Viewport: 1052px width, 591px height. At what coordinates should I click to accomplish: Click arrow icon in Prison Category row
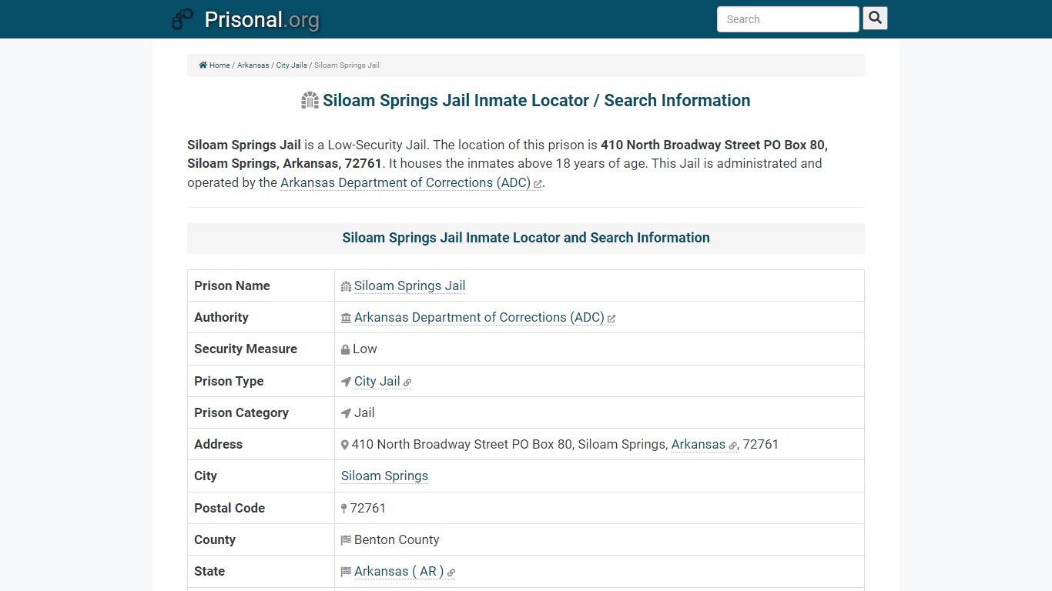click(x=346, y=413)
